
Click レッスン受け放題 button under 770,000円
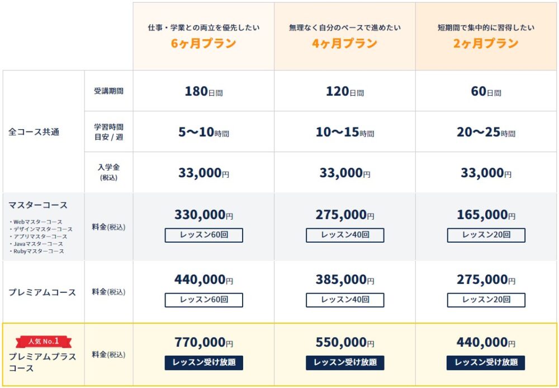[203, 363]
